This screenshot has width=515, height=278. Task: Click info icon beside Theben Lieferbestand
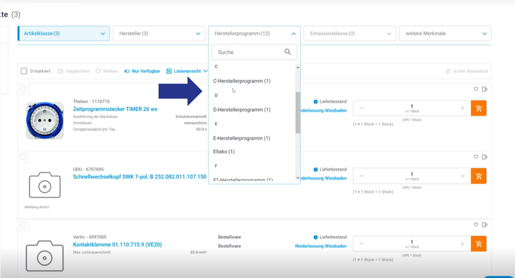(x=316, y=102)
